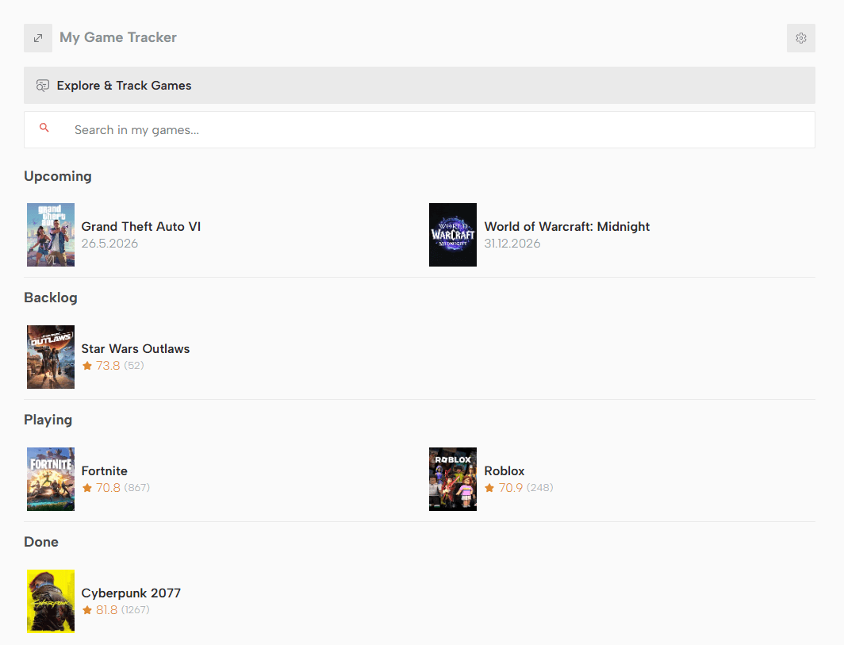The width and height of the screenshot is (844, 645).
Task: Open the Cyberpunk 2077 cover thumbnail
Action: (51, 601)
